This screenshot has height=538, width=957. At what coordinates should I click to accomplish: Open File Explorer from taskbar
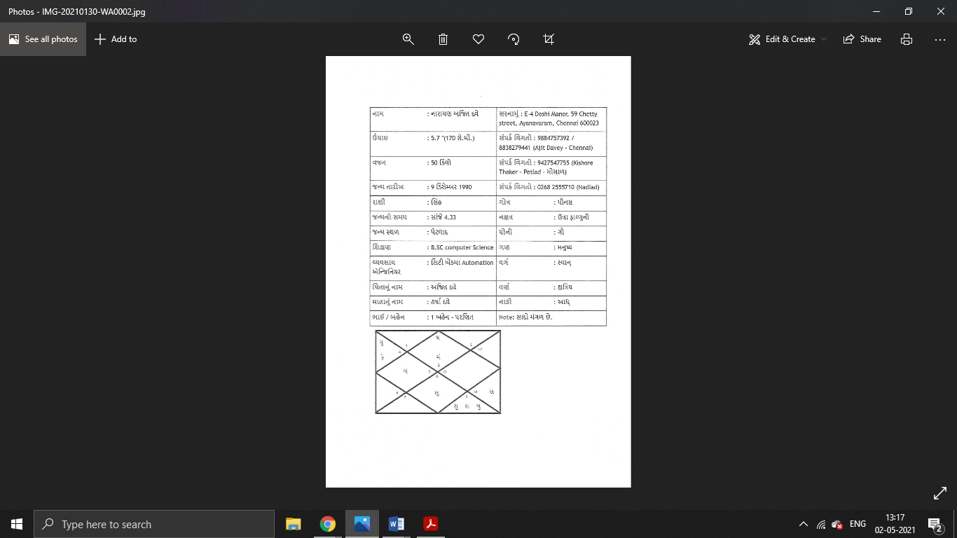point(293,524)
